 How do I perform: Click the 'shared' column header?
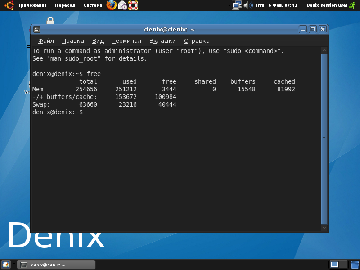[205, 81]
